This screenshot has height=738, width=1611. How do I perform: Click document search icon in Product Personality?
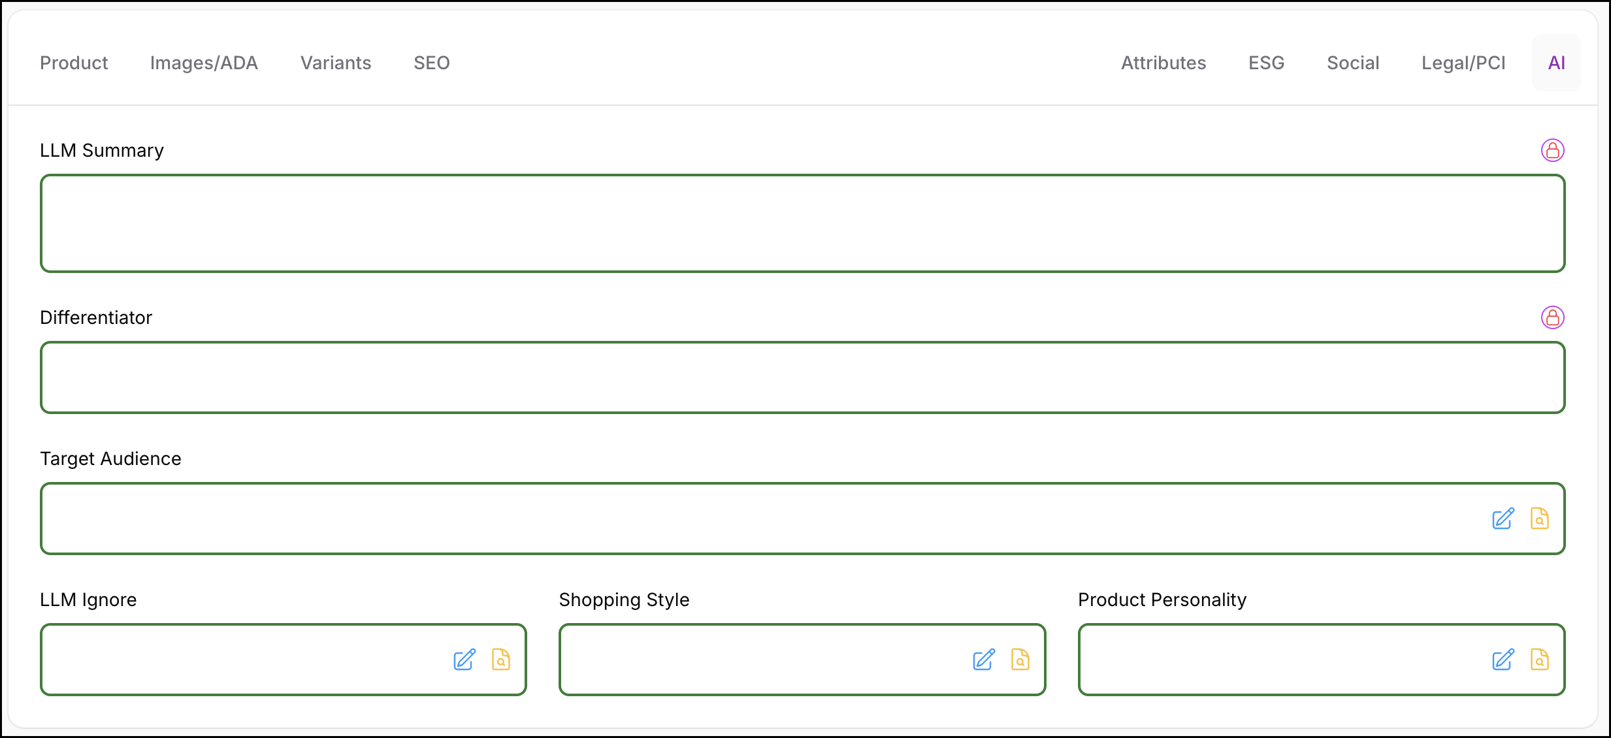pyautogui.click(x=1539, y=660)
